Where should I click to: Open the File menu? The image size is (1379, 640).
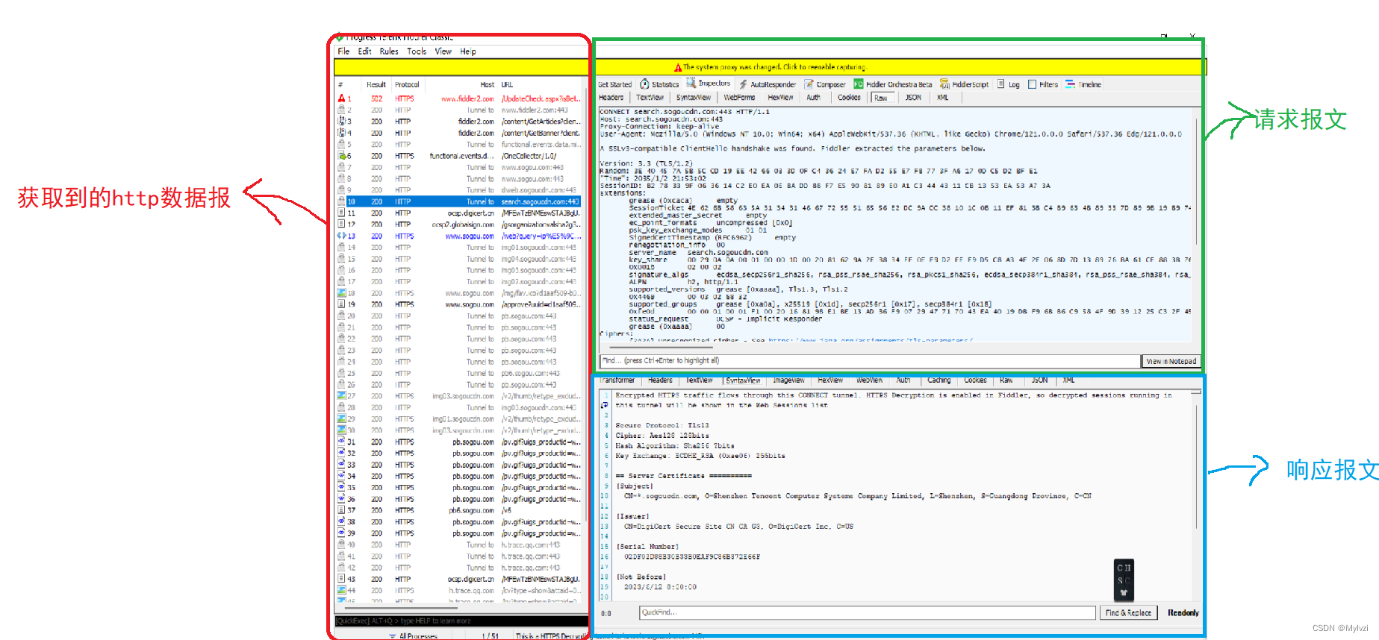(343, 51)
